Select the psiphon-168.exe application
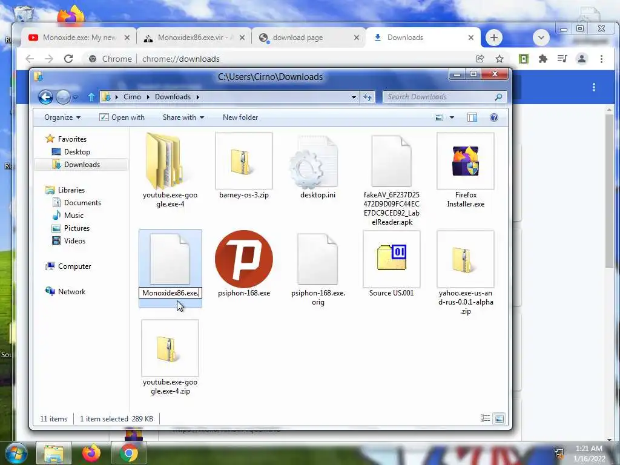Screen dimensions: 620x465 (243, 264)
